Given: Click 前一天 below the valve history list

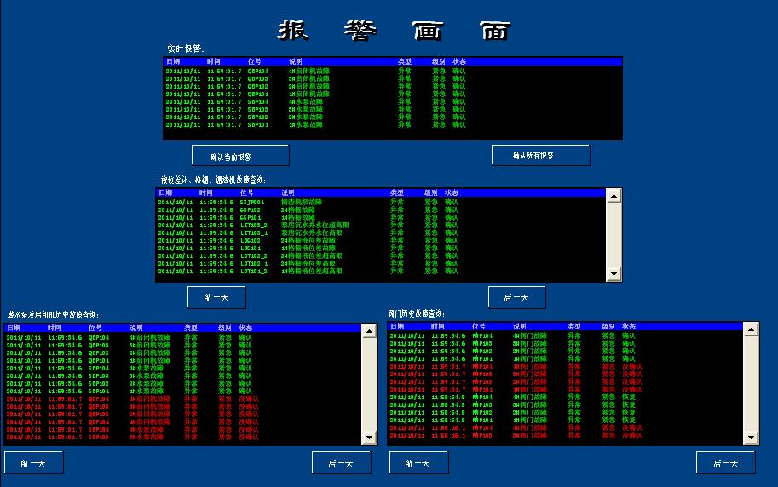Looking at the screenshot, I should [418, 463].
